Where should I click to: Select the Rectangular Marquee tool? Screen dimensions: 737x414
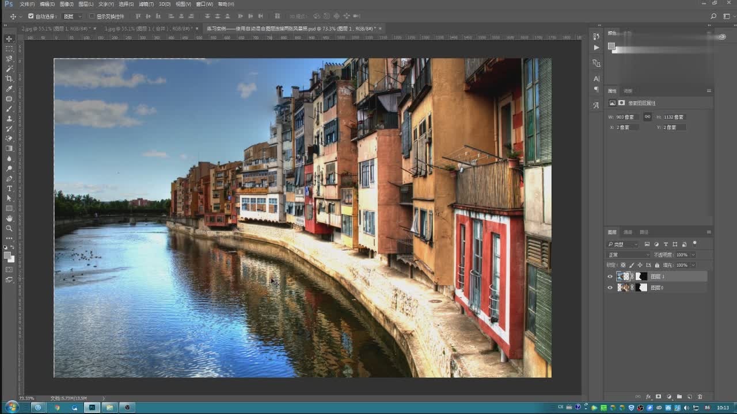[9, 48]
